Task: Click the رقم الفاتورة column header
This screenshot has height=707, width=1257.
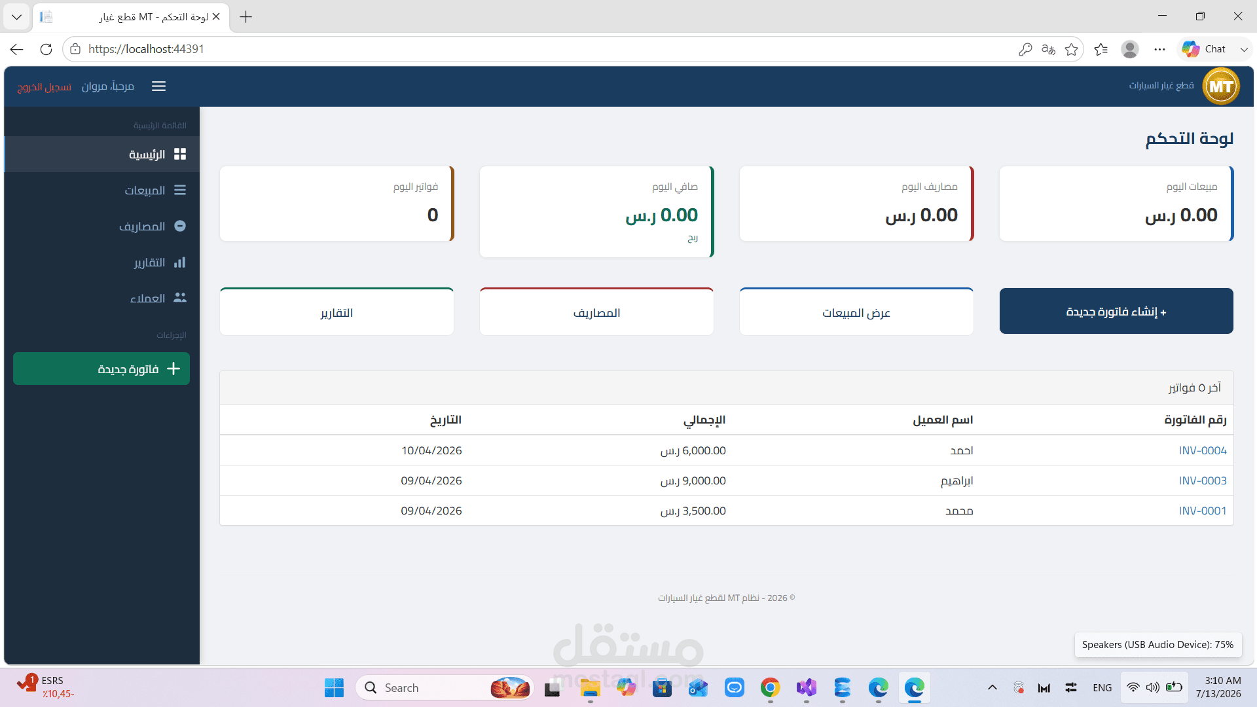Action: coord(1195,420)
